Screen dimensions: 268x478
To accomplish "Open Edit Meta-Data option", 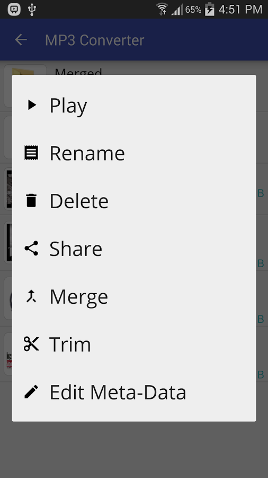I will point(134,392).
